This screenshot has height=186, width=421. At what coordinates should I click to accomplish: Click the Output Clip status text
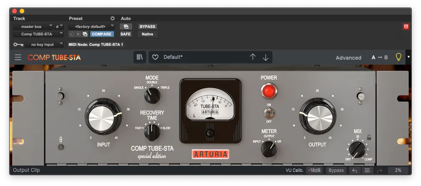coord(26,170)
